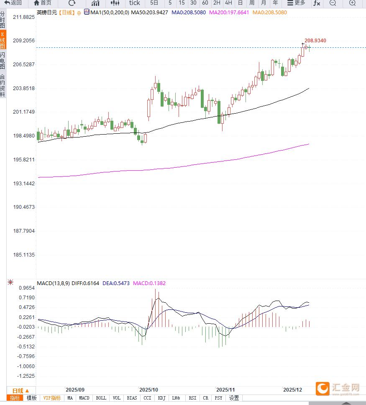Click the 返回 back arrow button
This screenshot has width=366, height=405.
pos(13,3)
